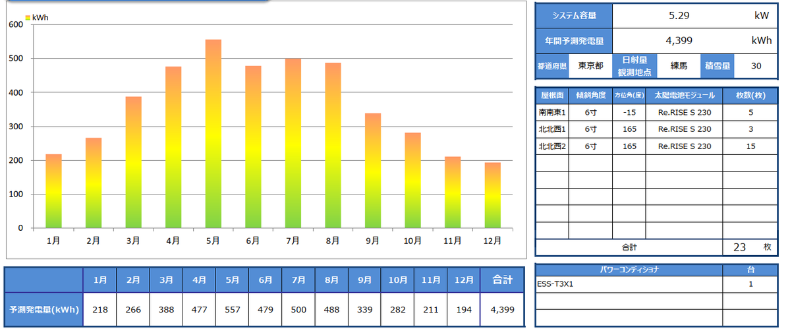Click the kWh legend color swatch
Screen dimensions: 790x331
(x=28, y=18)
